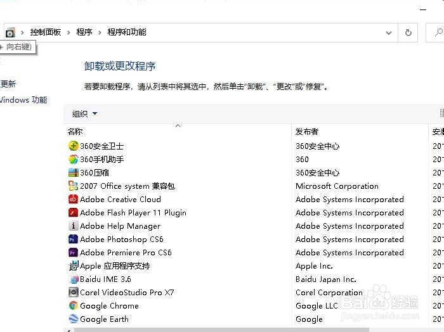Click the Adobe Creative Cloud icon
Viewport: 444px width, 332px height.
(x=74, y=199)
